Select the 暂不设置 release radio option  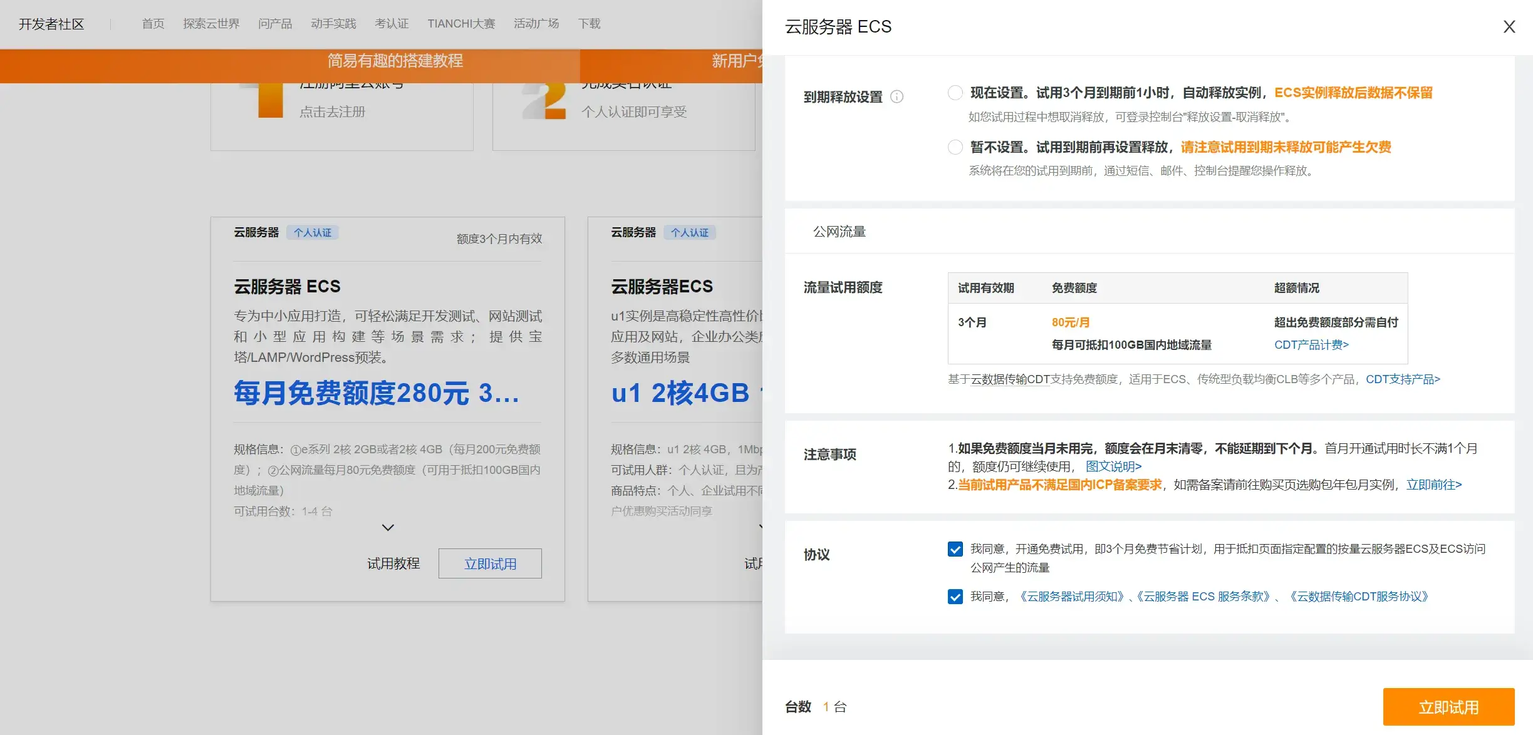[x=955, y=147]
